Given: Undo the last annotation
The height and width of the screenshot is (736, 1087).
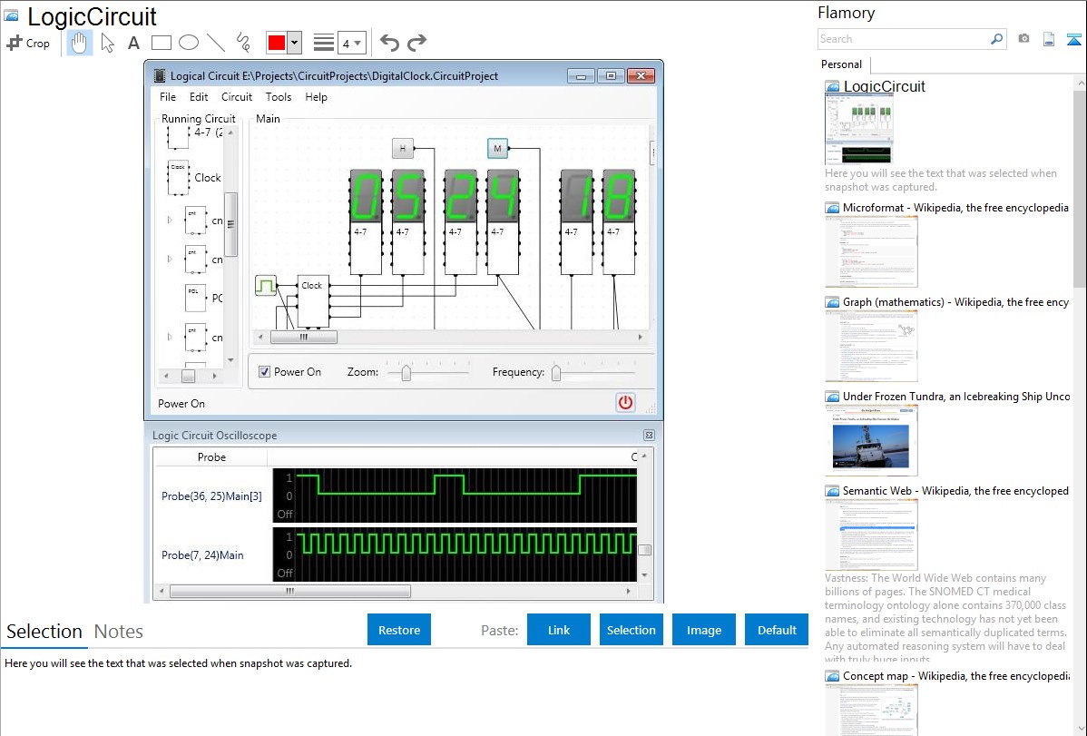Looking at the screenshot, I should tap(389, 43).
